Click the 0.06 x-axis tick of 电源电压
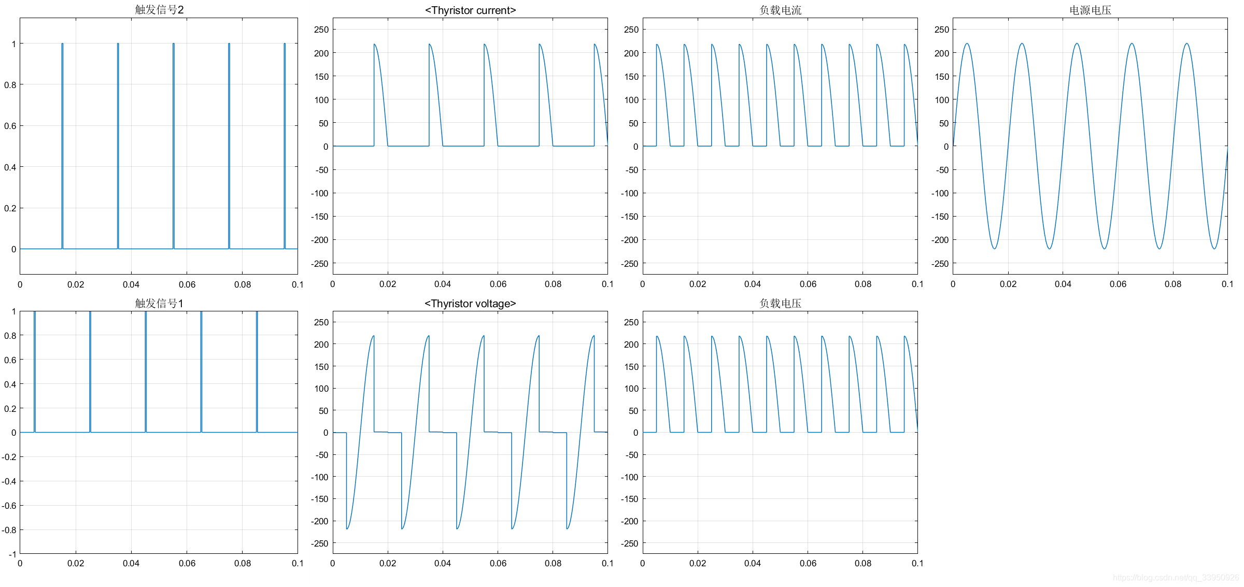The height and width of the screenshot is (587, 1244). coord(1118,284)
